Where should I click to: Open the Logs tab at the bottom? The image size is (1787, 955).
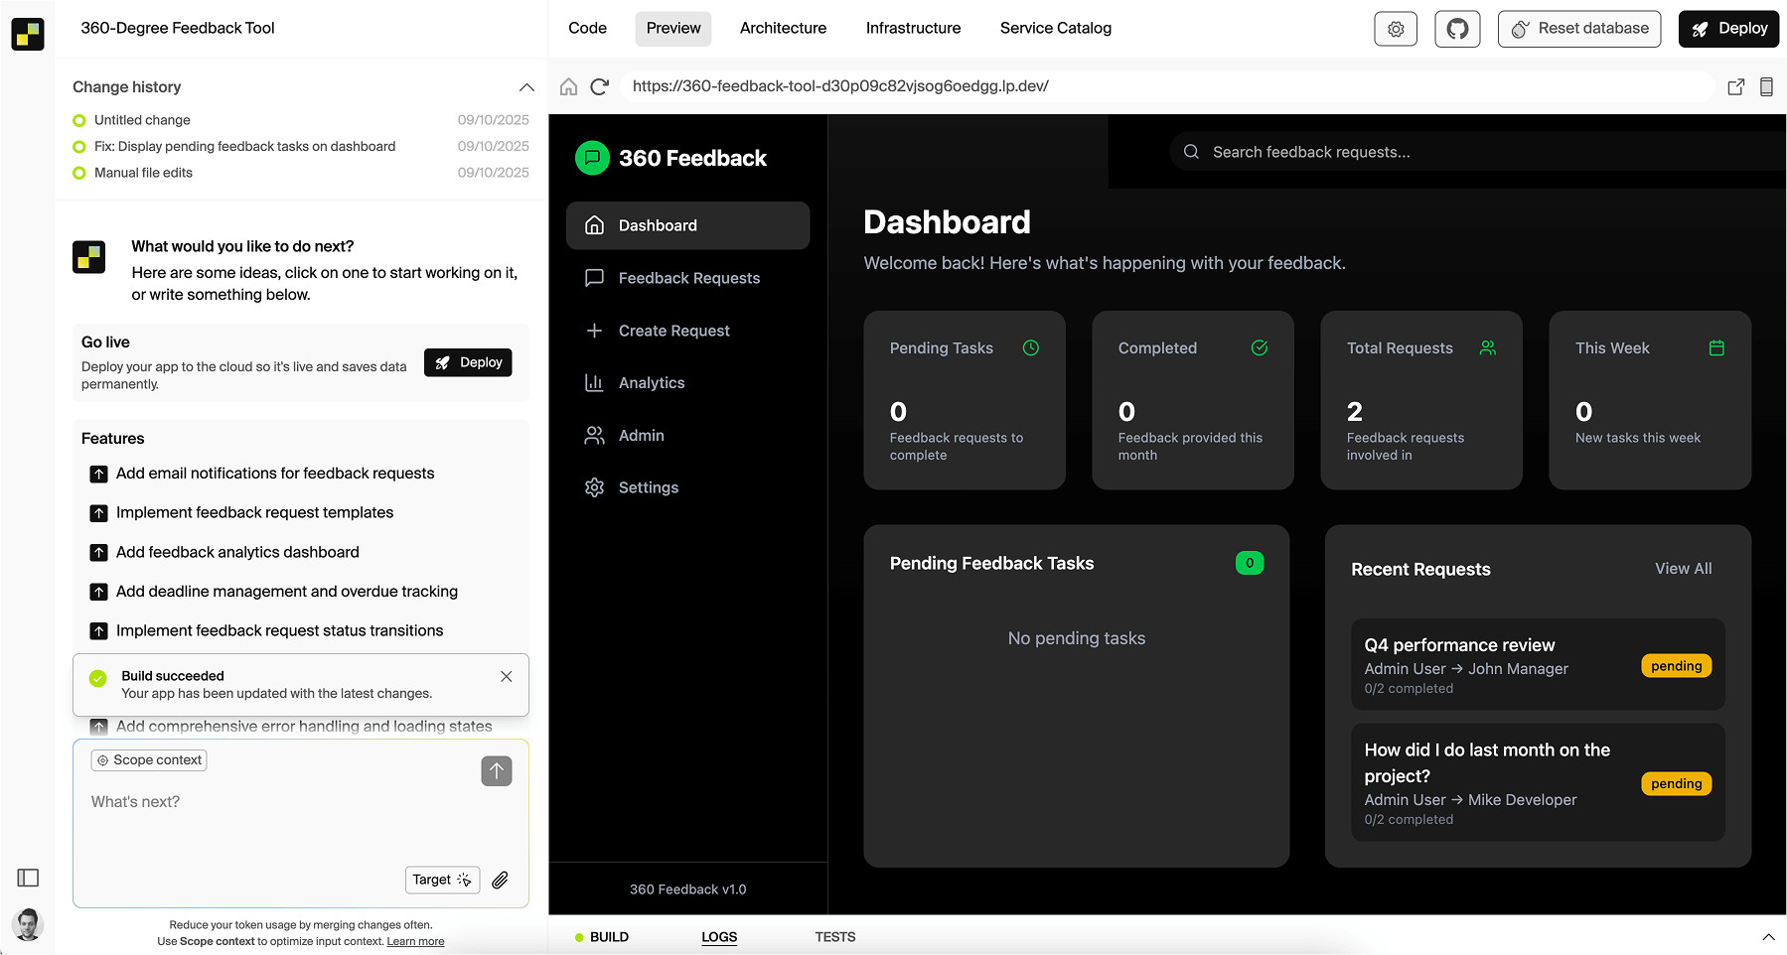point(718,936)
